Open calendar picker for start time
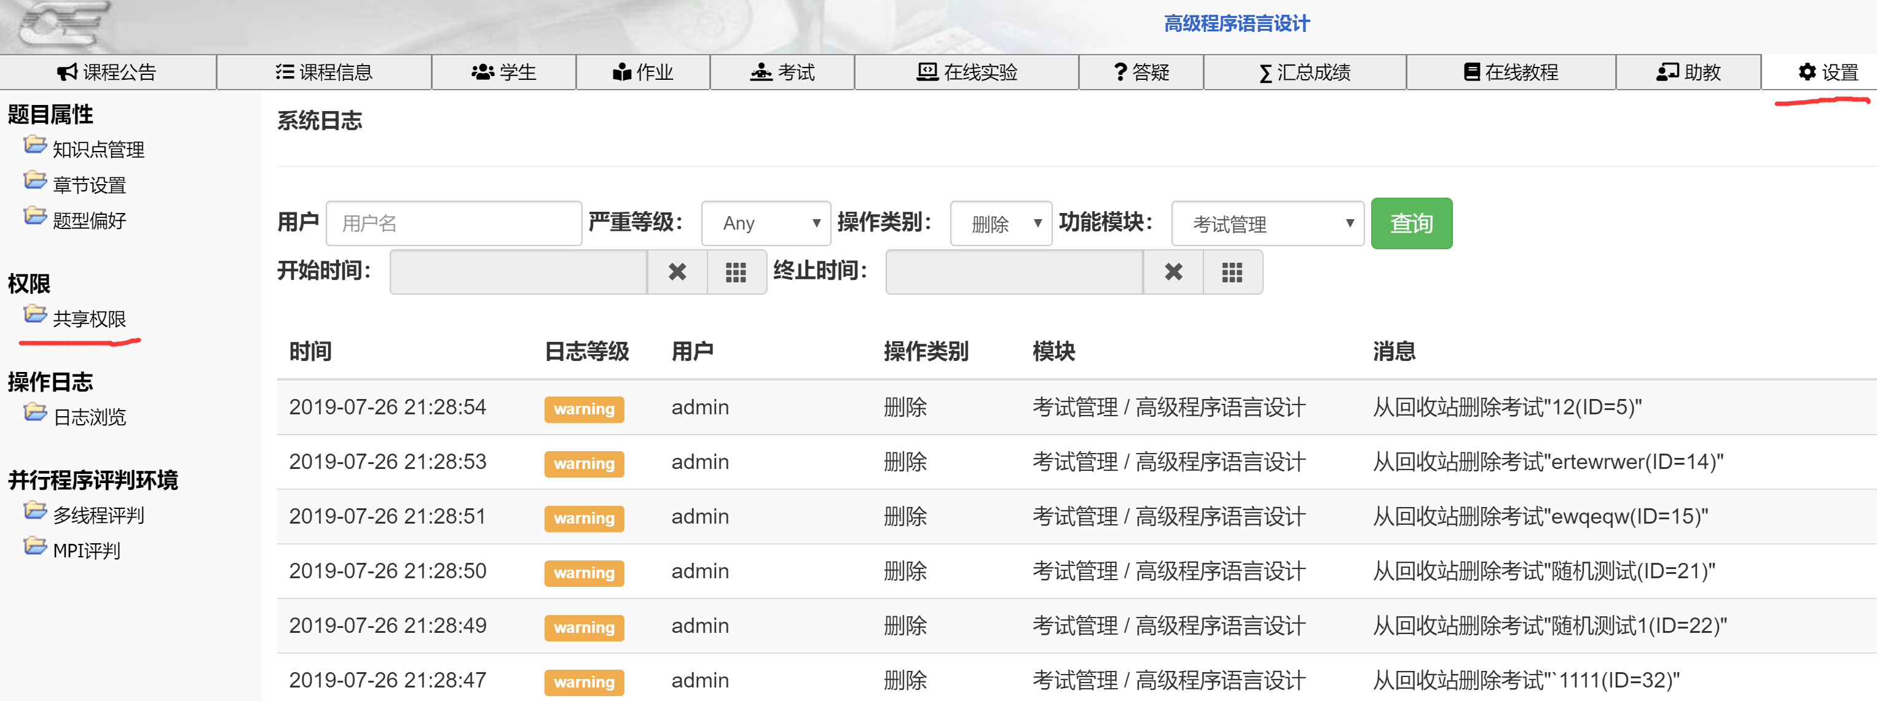The height and width of the screenshot is (701, 1877). point(736,273)
